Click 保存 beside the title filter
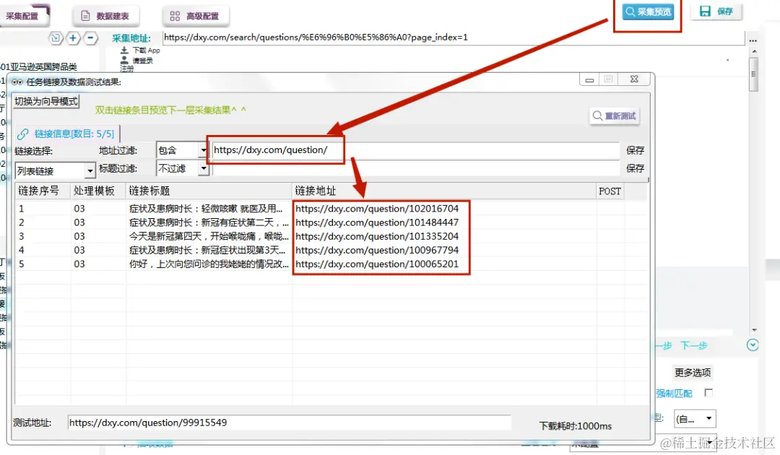 [635, 168]
